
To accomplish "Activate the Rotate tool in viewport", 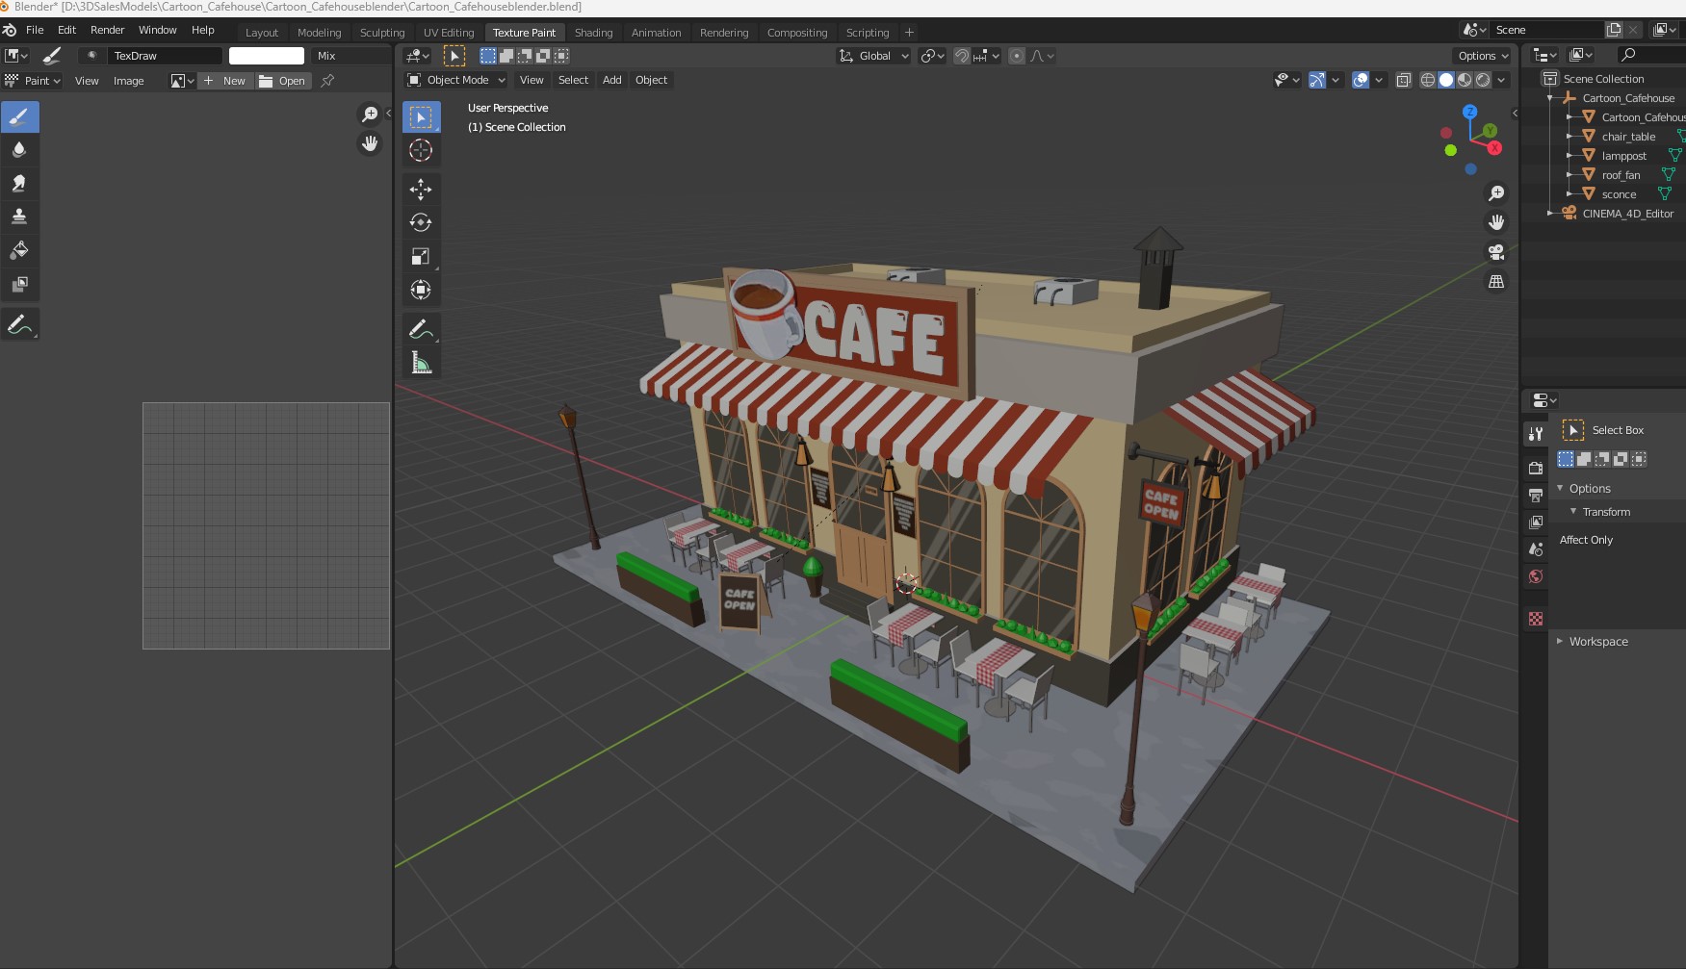I will [x=421, y=222].
